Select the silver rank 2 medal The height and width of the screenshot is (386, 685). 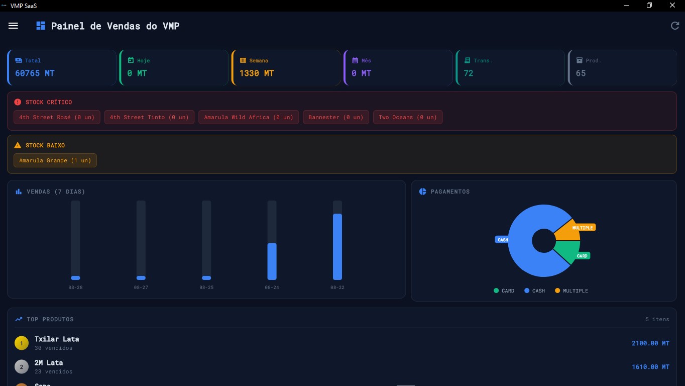pos(21,367)
